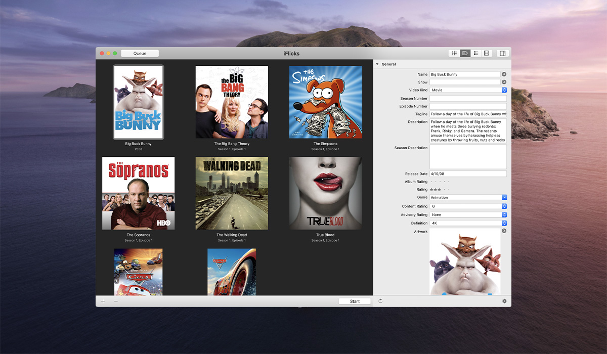Click "The Big Bang Theory" title text
This screenshot has width=607, height=354.
coord(232,144)
